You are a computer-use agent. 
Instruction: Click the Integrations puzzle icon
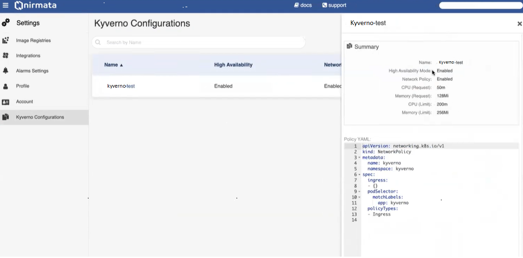click(x=5, y=56)
